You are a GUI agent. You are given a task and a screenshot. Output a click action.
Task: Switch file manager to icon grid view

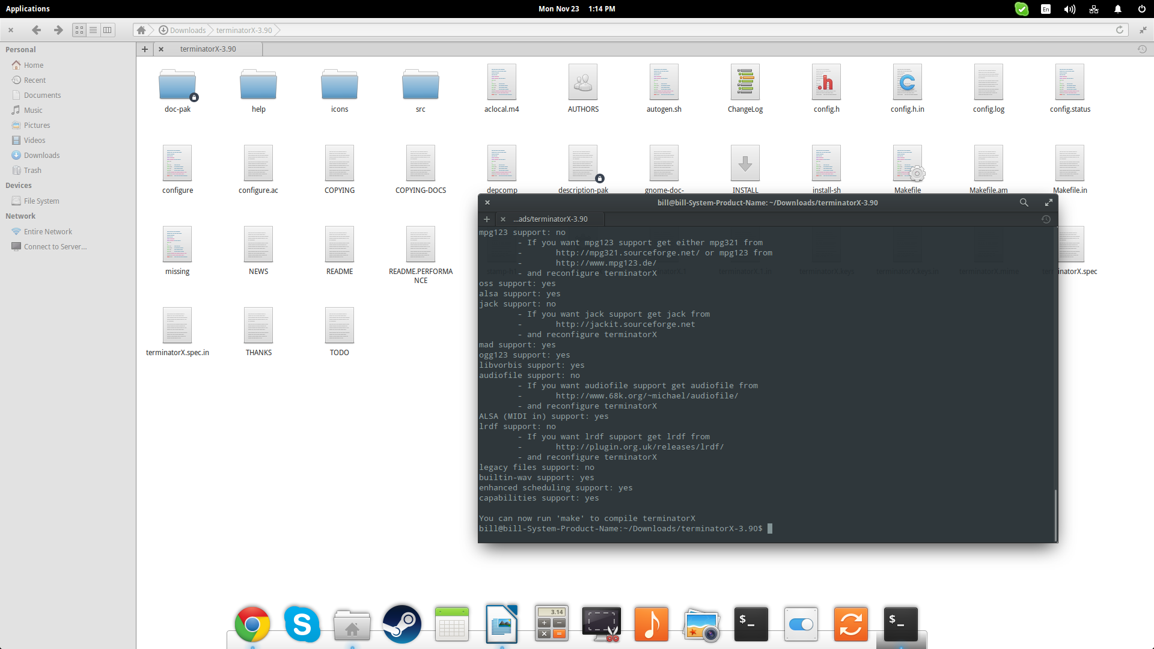click(x=79, y=30)
